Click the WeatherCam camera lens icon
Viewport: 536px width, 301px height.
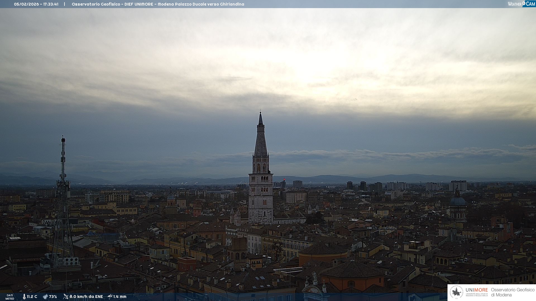pos(524,3)
